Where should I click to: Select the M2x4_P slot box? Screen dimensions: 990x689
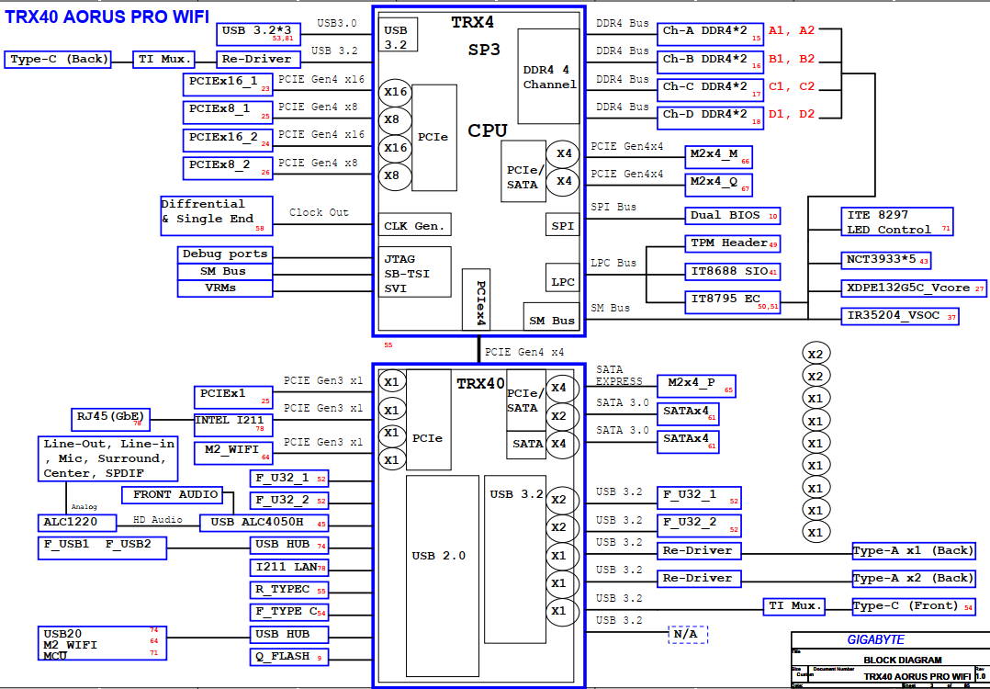696,386
